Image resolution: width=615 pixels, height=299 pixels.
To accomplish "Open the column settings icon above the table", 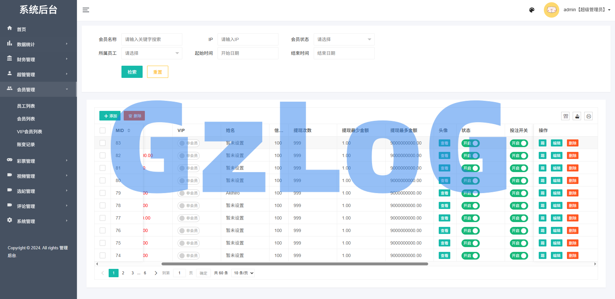I will click(565, 116).
